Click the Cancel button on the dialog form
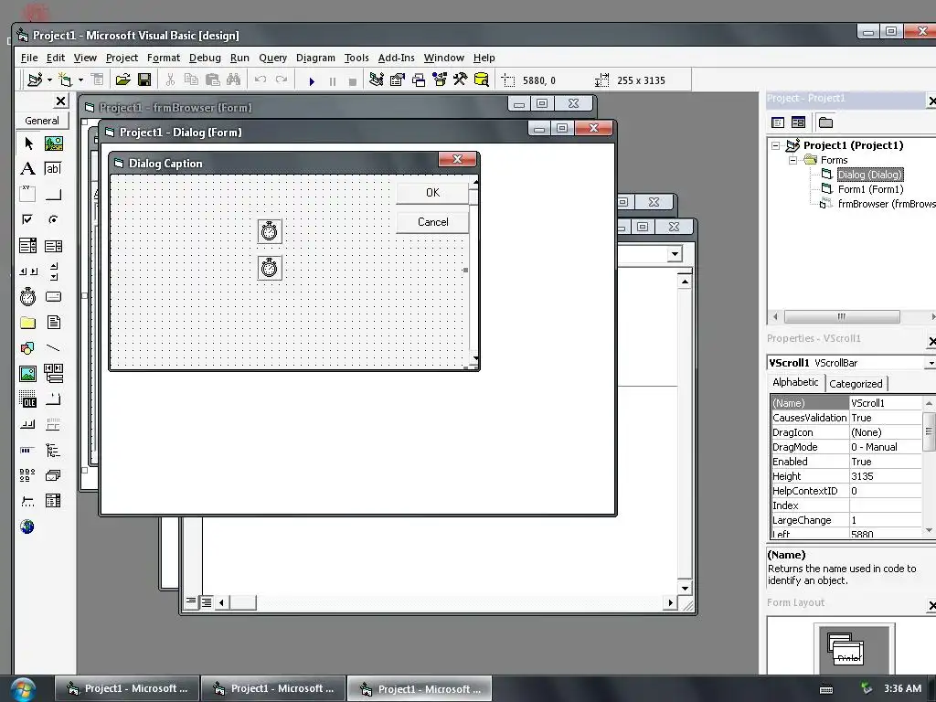Image resolution: width=936 pixels, height=702 pixels. (x=432, y=222)
